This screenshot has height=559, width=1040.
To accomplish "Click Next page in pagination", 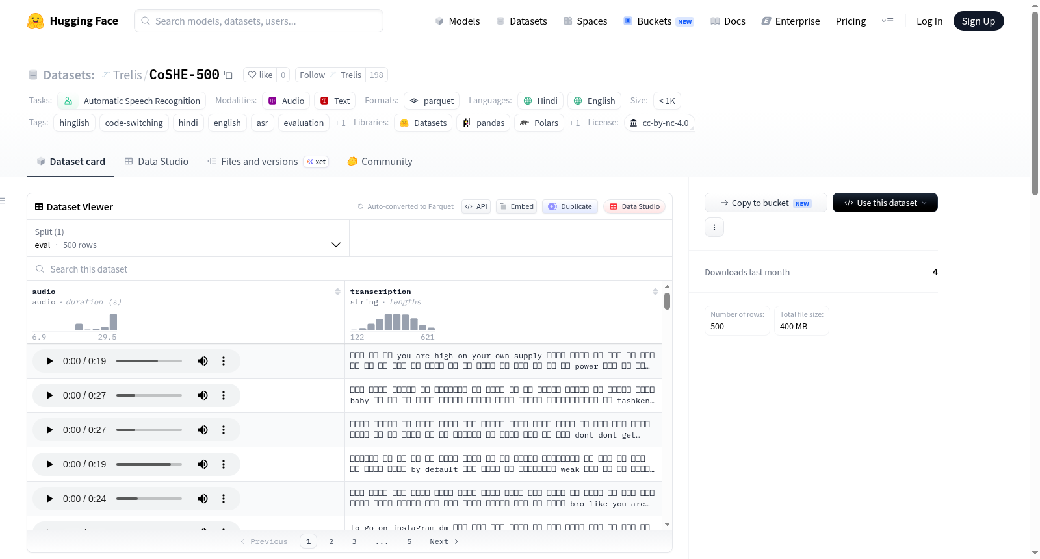I will click(x=445, y=541).
